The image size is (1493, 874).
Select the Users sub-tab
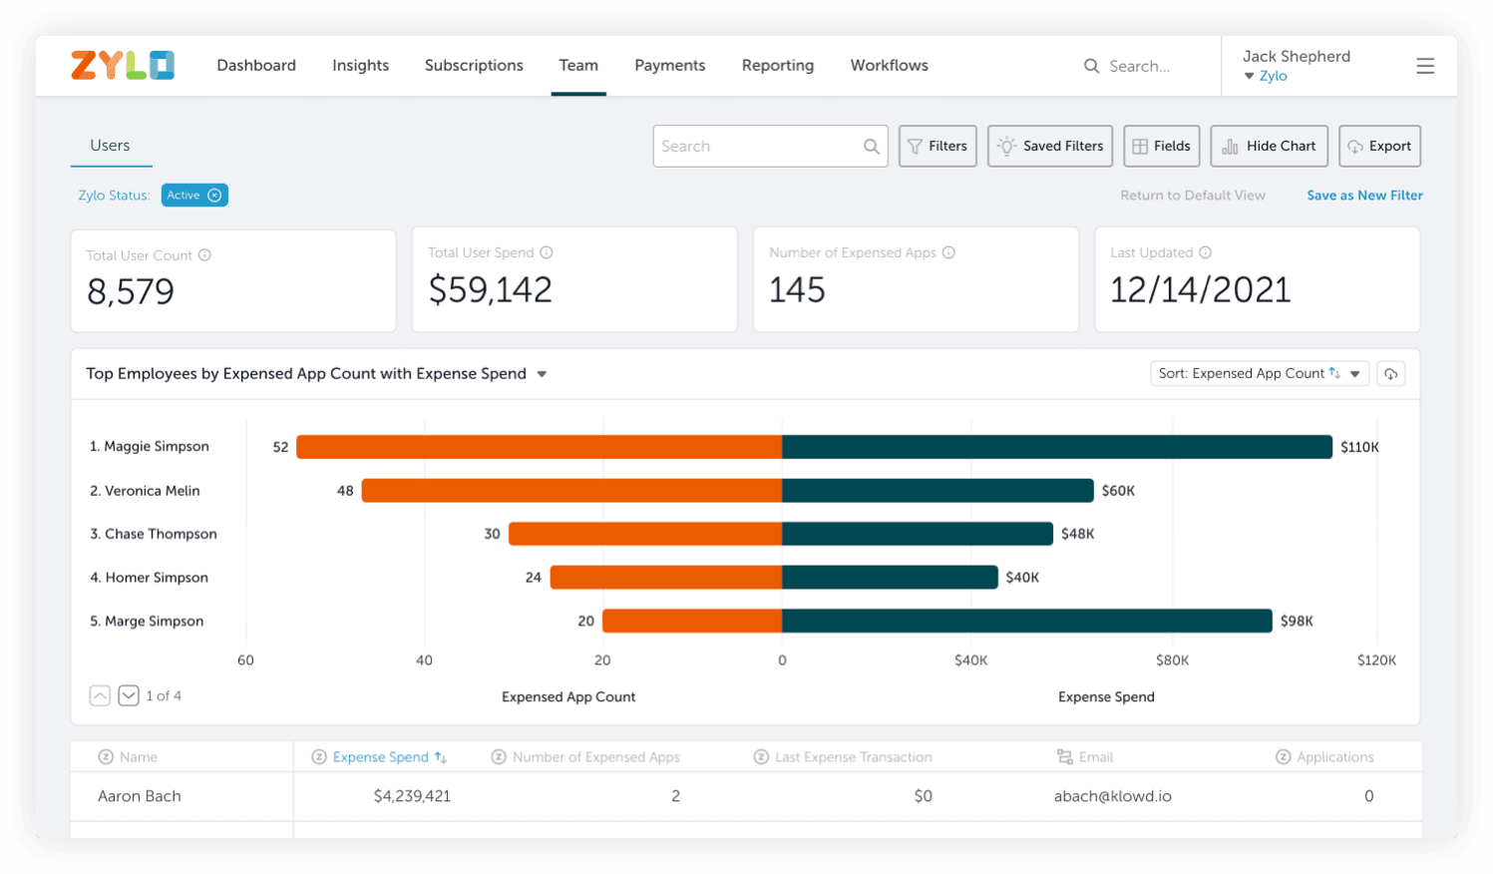(x=110, y=146)
